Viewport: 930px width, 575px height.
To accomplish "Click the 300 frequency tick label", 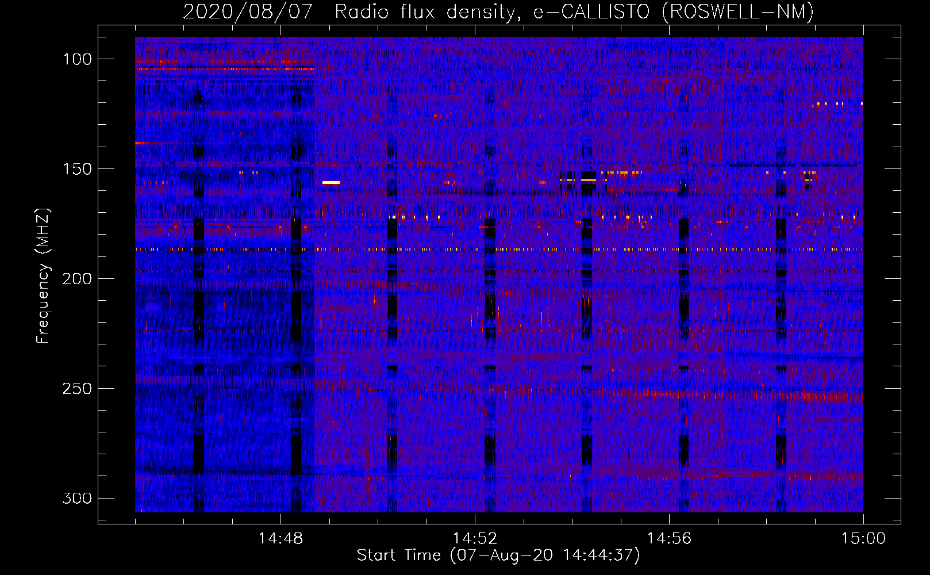I will (77, 498).
